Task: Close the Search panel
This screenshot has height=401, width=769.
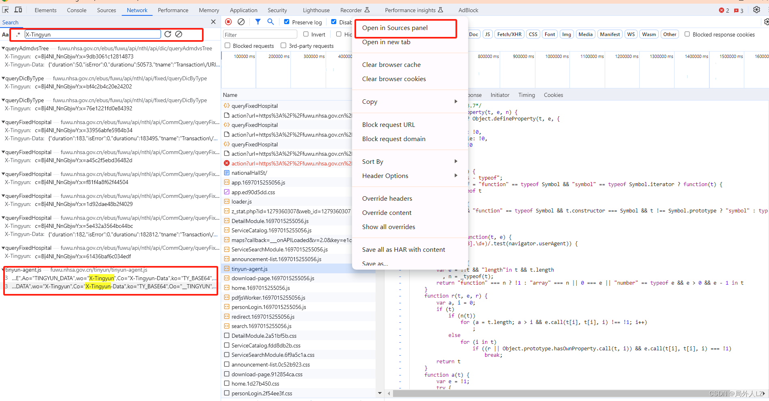Action: [x=213, y=22]
